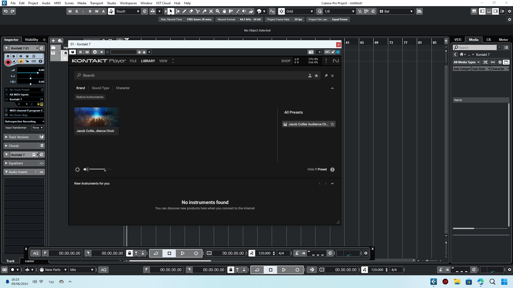Select the Sound Type filter tab
Viewport: 513px width, 288px height.
click(100, 88)
